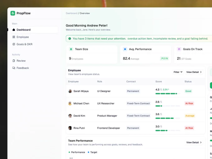
Task: Click Rina Putri's avatar
Action: tap(70, 128)
